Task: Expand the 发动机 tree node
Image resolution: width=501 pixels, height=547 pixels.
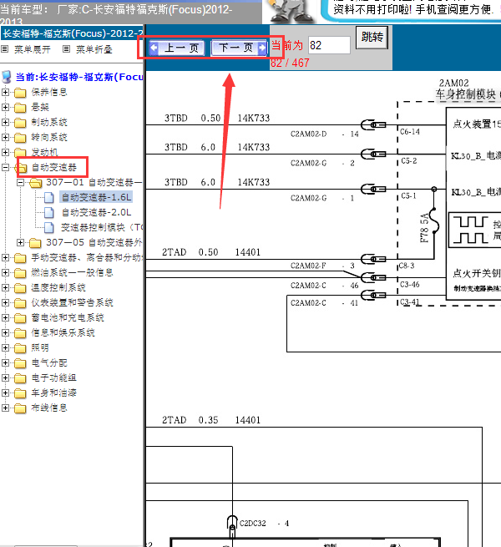Action: coord(5,152)
